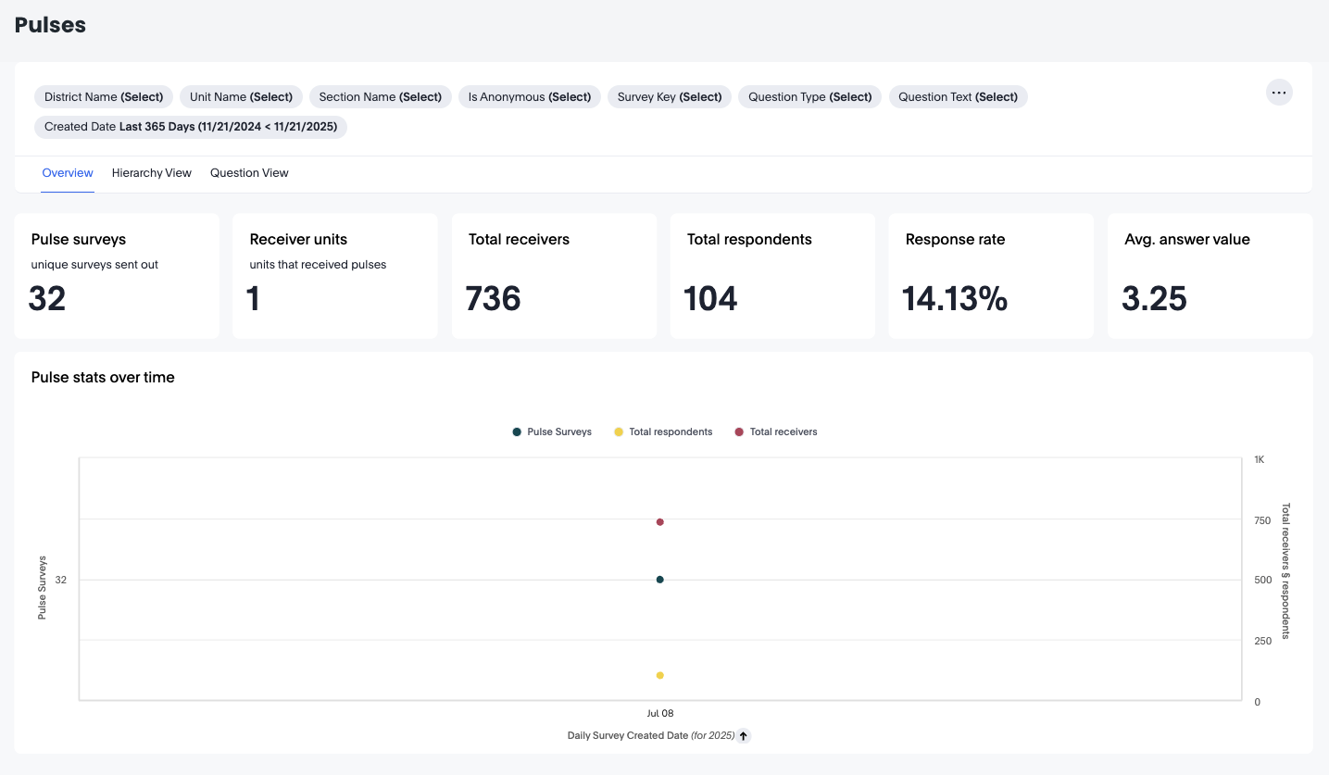Click the yellow Total respondents data point

tap(660, 676)
